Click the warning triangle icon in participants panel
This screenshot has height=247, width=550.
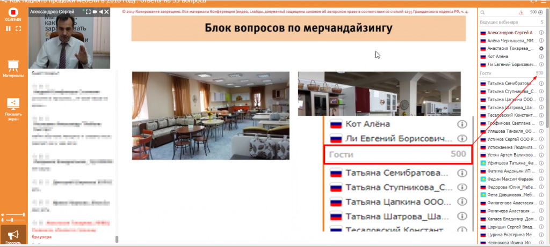click(x=521, y=12)
